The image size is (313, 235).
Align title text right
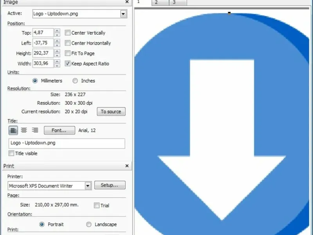(x=35, y=130)
